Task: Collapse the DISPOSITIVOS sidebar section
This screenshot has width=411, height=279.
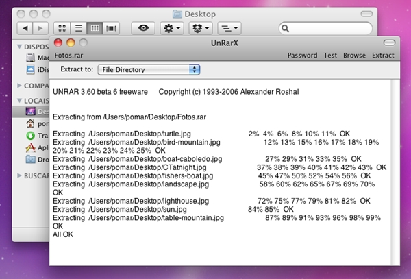Action: pyautogui.click(x=19, y=47)
